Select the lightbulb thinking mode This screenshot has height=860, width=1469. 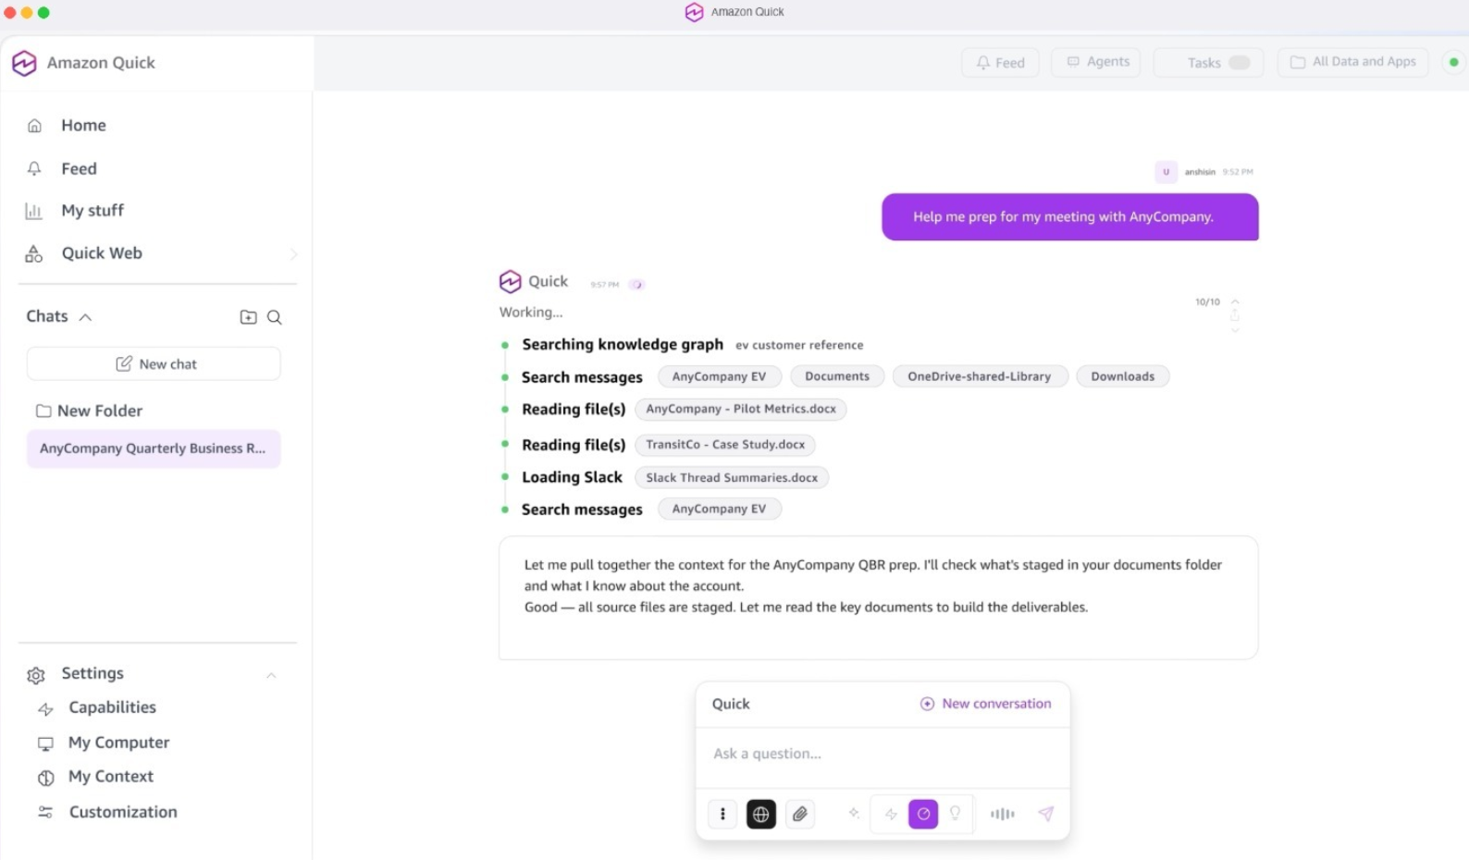click(x=955, y=814)
